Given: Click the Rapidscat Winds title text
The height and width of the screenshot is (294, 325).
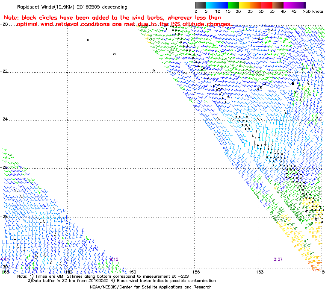Looking at the screenshot, I should coord(72,7).
